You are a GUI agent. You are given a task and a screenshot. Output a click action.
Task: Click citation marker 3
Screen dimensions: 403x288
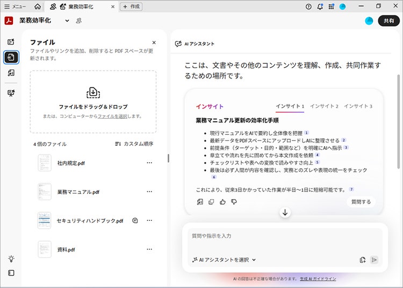(346, 147)
